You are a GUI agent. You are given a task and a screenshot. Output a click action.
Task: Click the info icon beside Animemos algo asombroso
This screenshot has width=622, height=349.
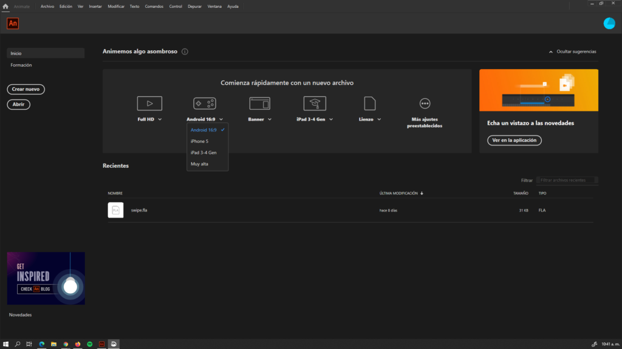point(185,52)
